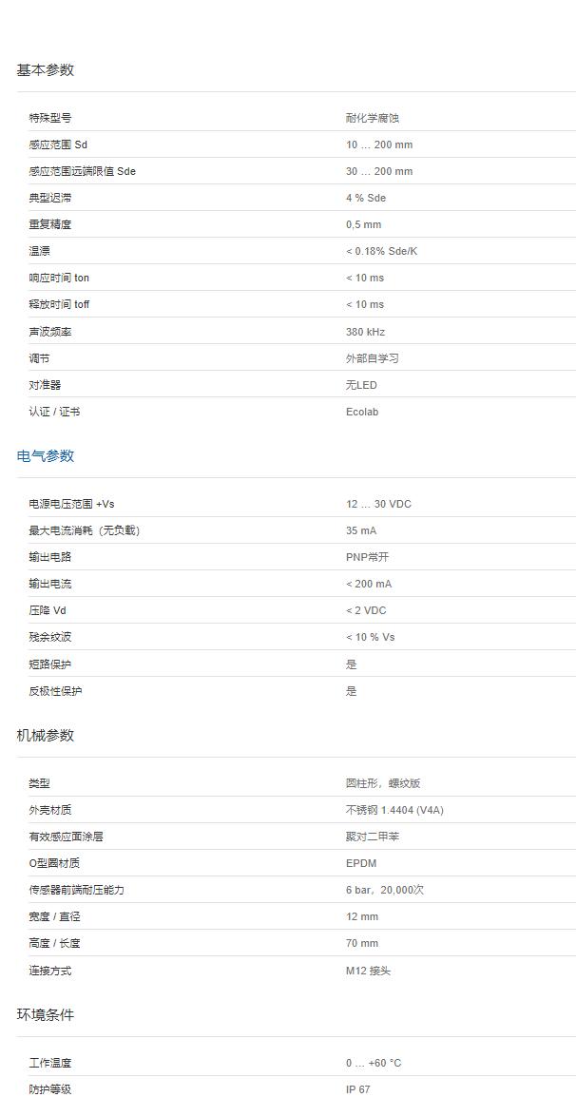The height and width of the screenshot is (1097, 576).
Task: Click the 反极性保护 row label
Action: (x=55, y=691)
